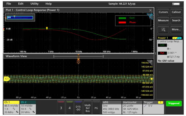
Task: Click the Callout button
Action: [x=176, y=12]
